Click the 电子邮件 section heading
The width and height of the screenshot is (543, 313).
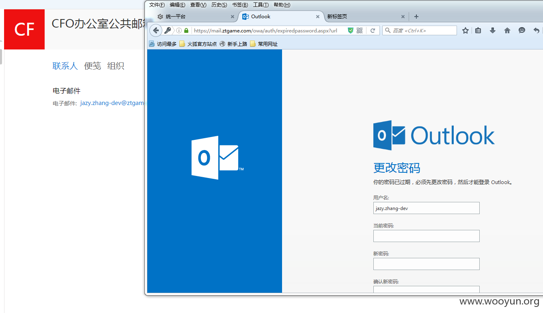67,91
